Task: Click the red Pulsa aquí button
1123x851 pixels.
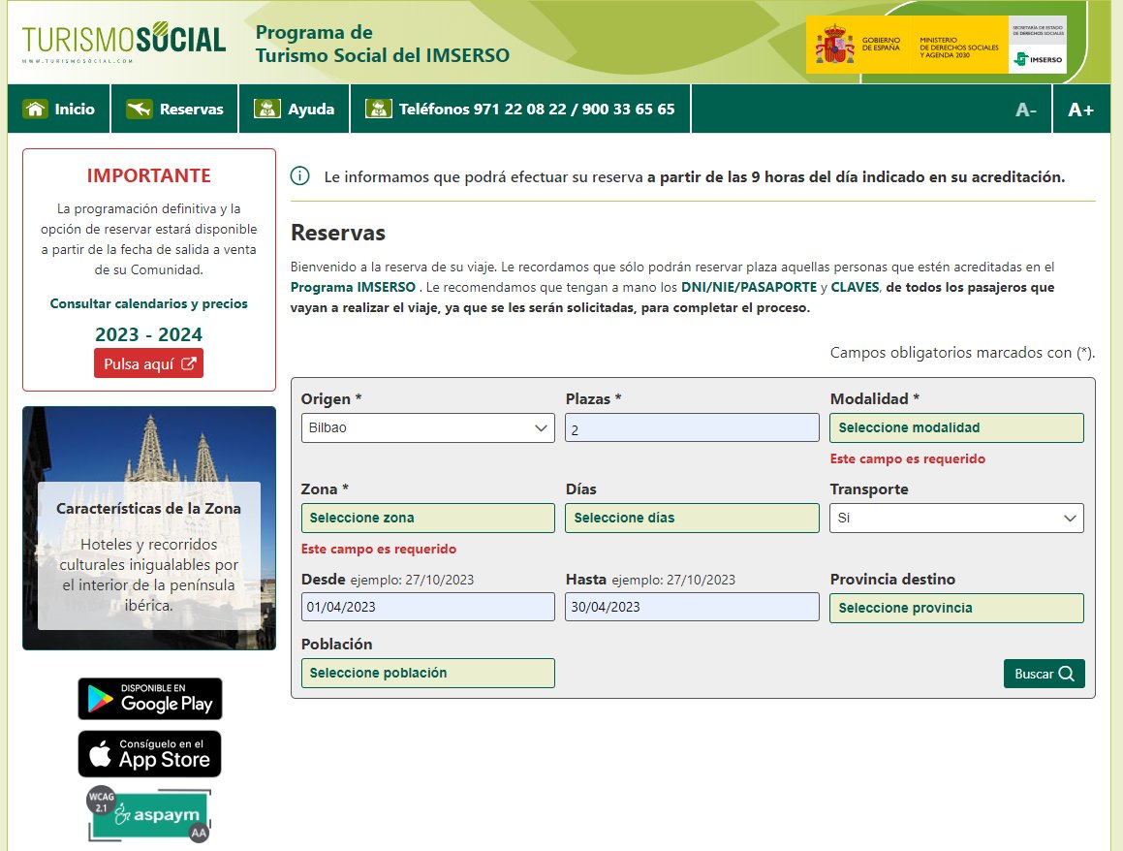Action: (x=149, y=363)
